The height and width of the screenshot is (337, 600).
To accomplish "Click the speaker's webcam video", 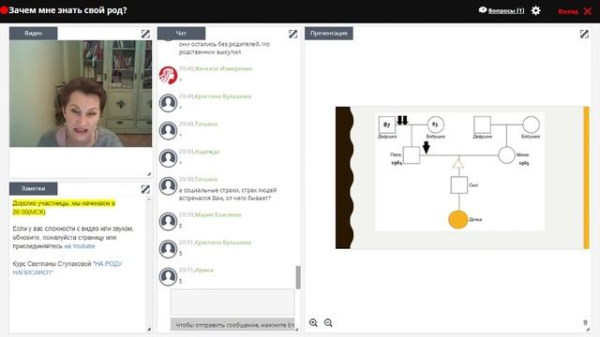I will 81,94.
